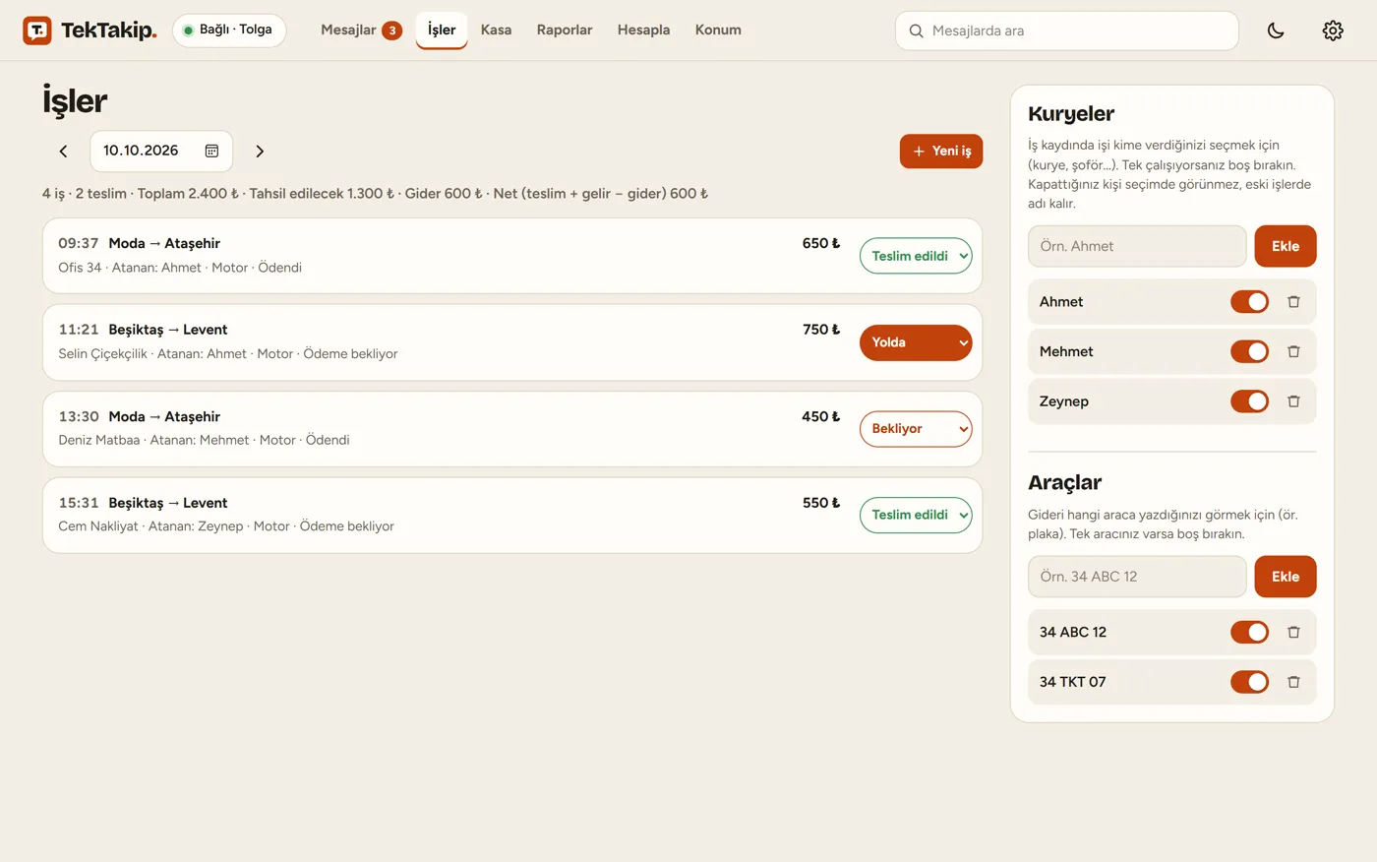Delete vehicle 34 TKT 07 trash icon

pyautogui.click(x=1293, y=682)
